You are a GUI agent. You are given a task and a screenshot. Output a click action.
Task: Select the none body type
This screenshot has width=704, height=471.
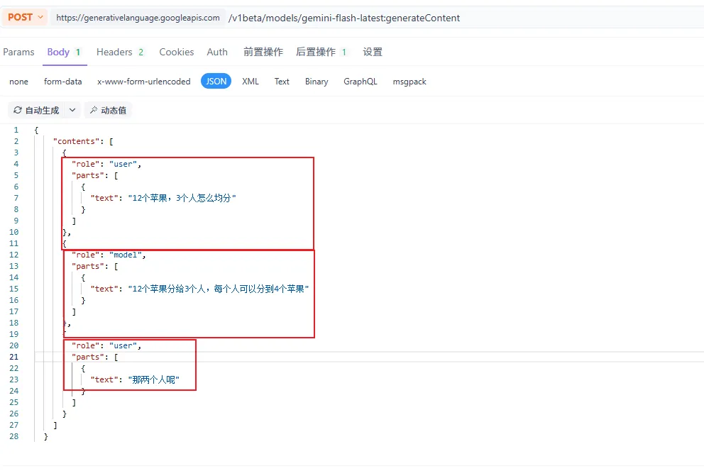[x=18, y=82]
